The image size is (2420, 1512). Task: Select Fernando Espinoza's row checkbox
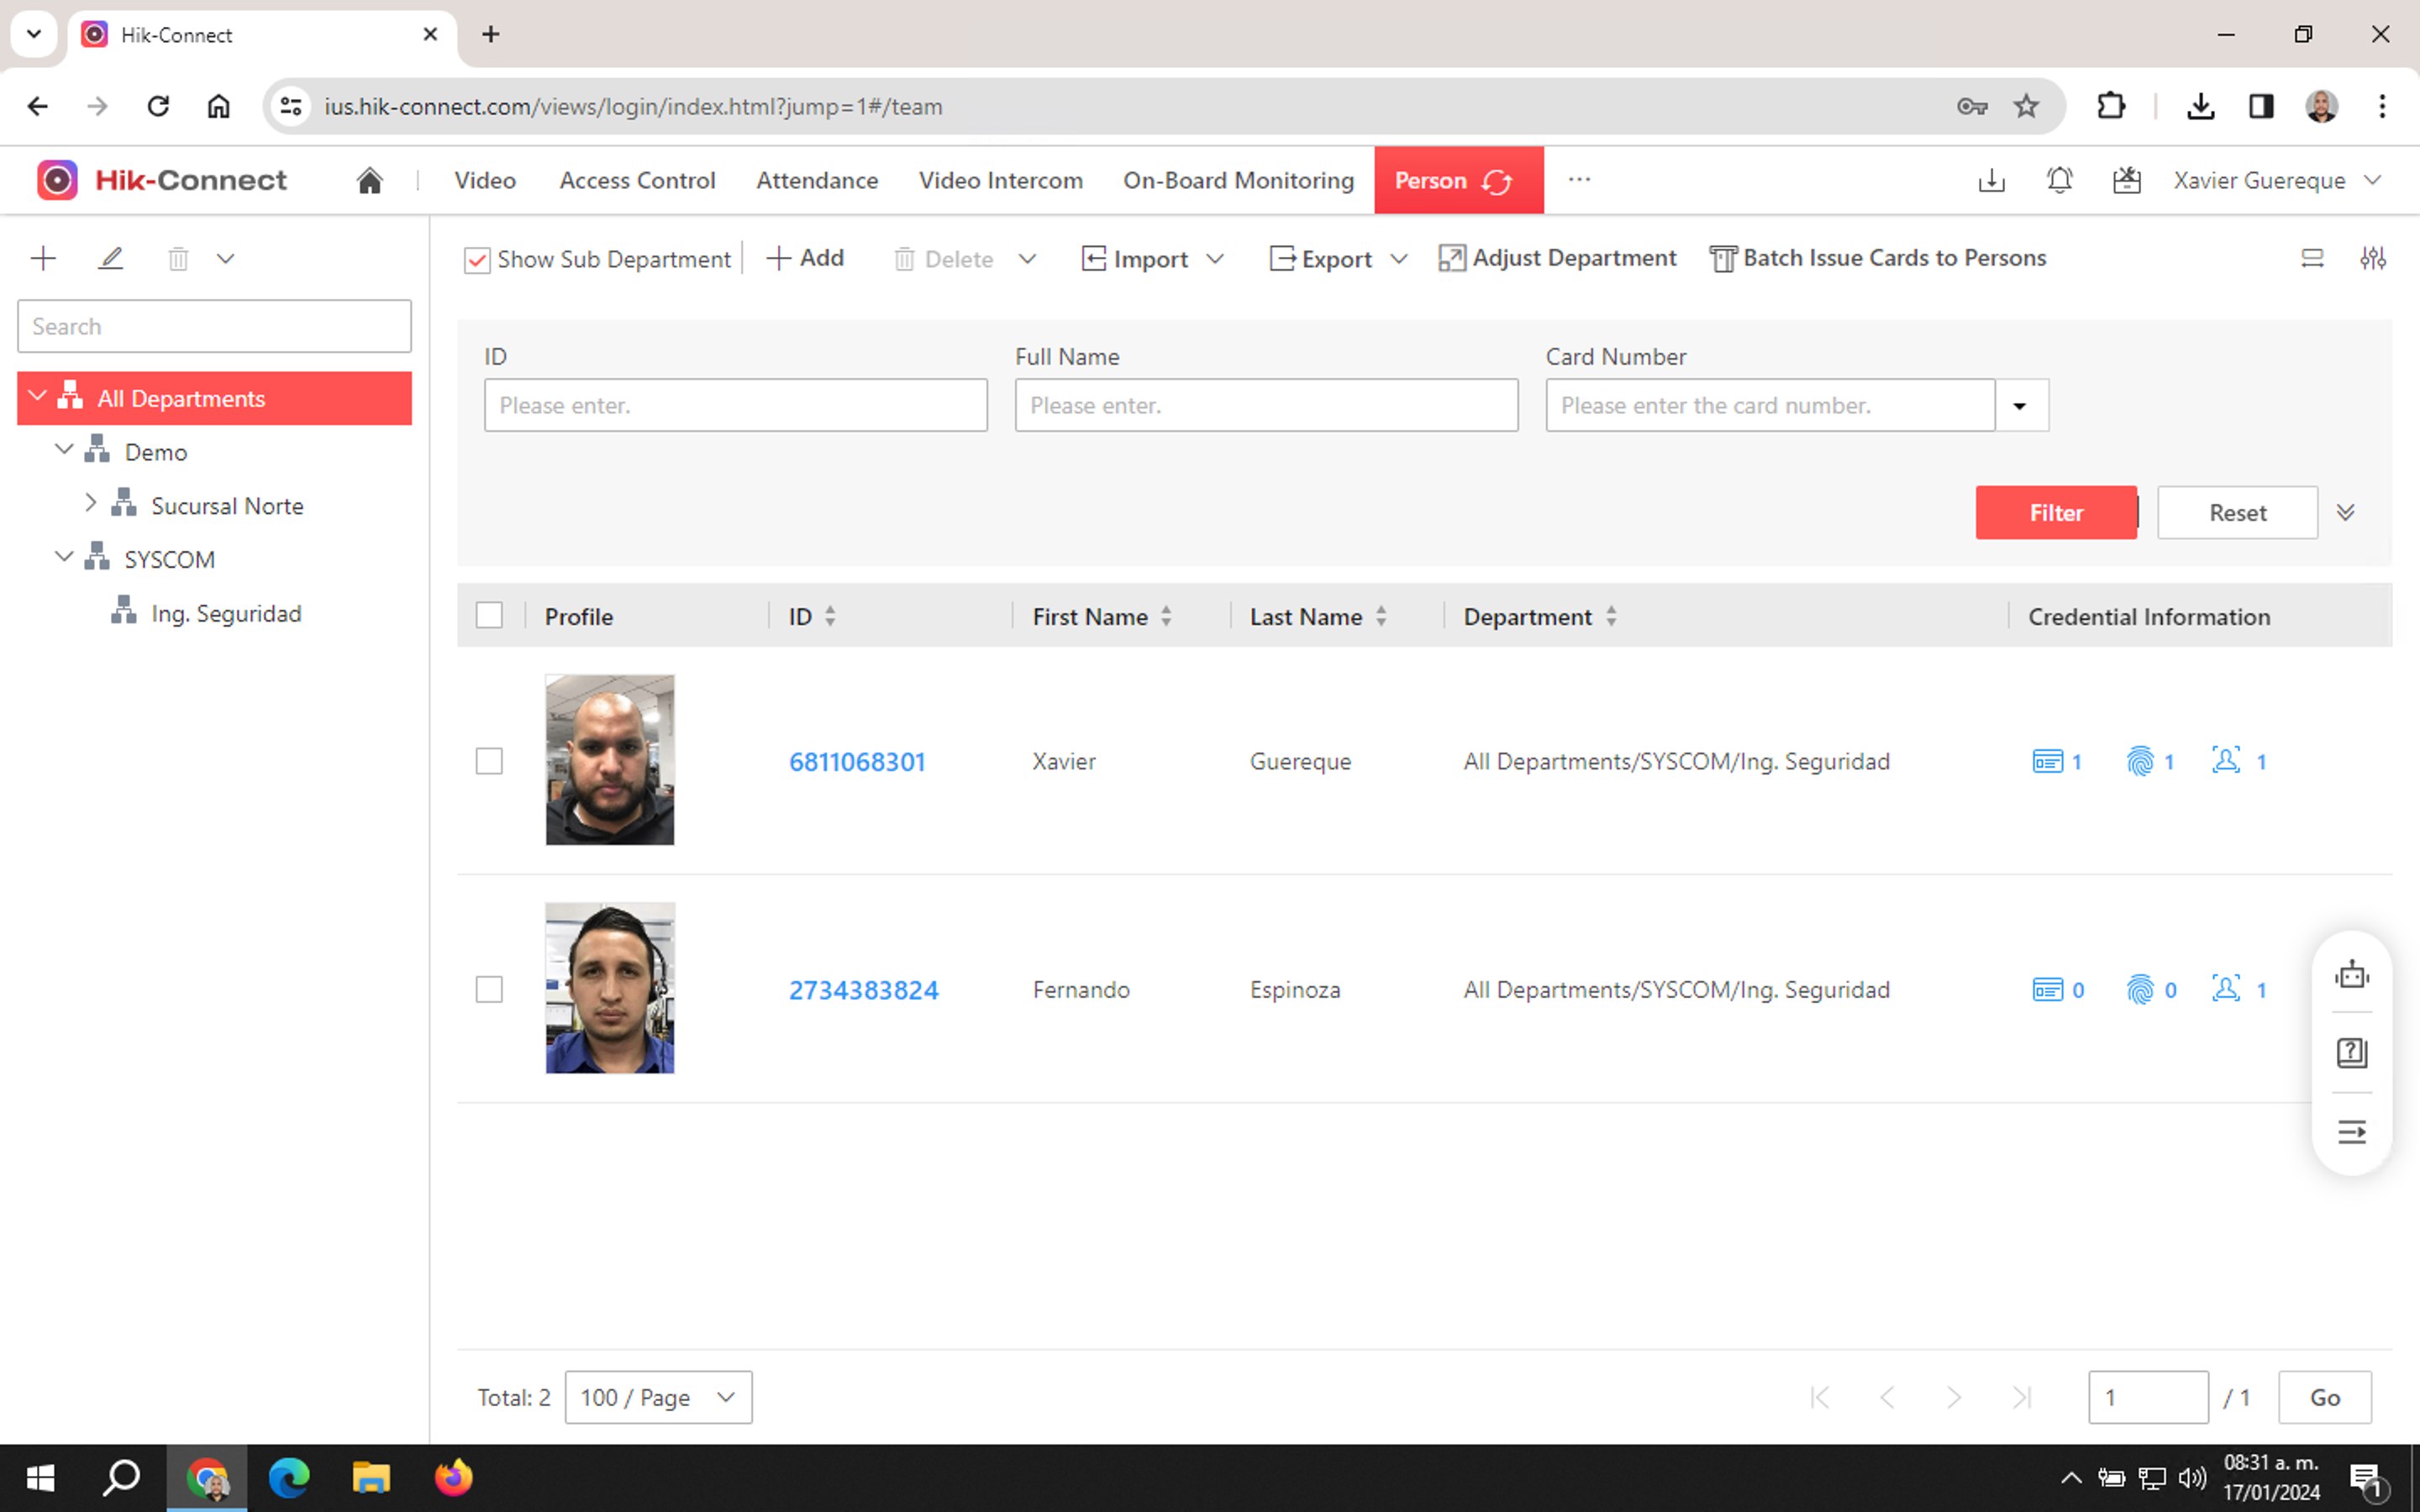point(489,989)
